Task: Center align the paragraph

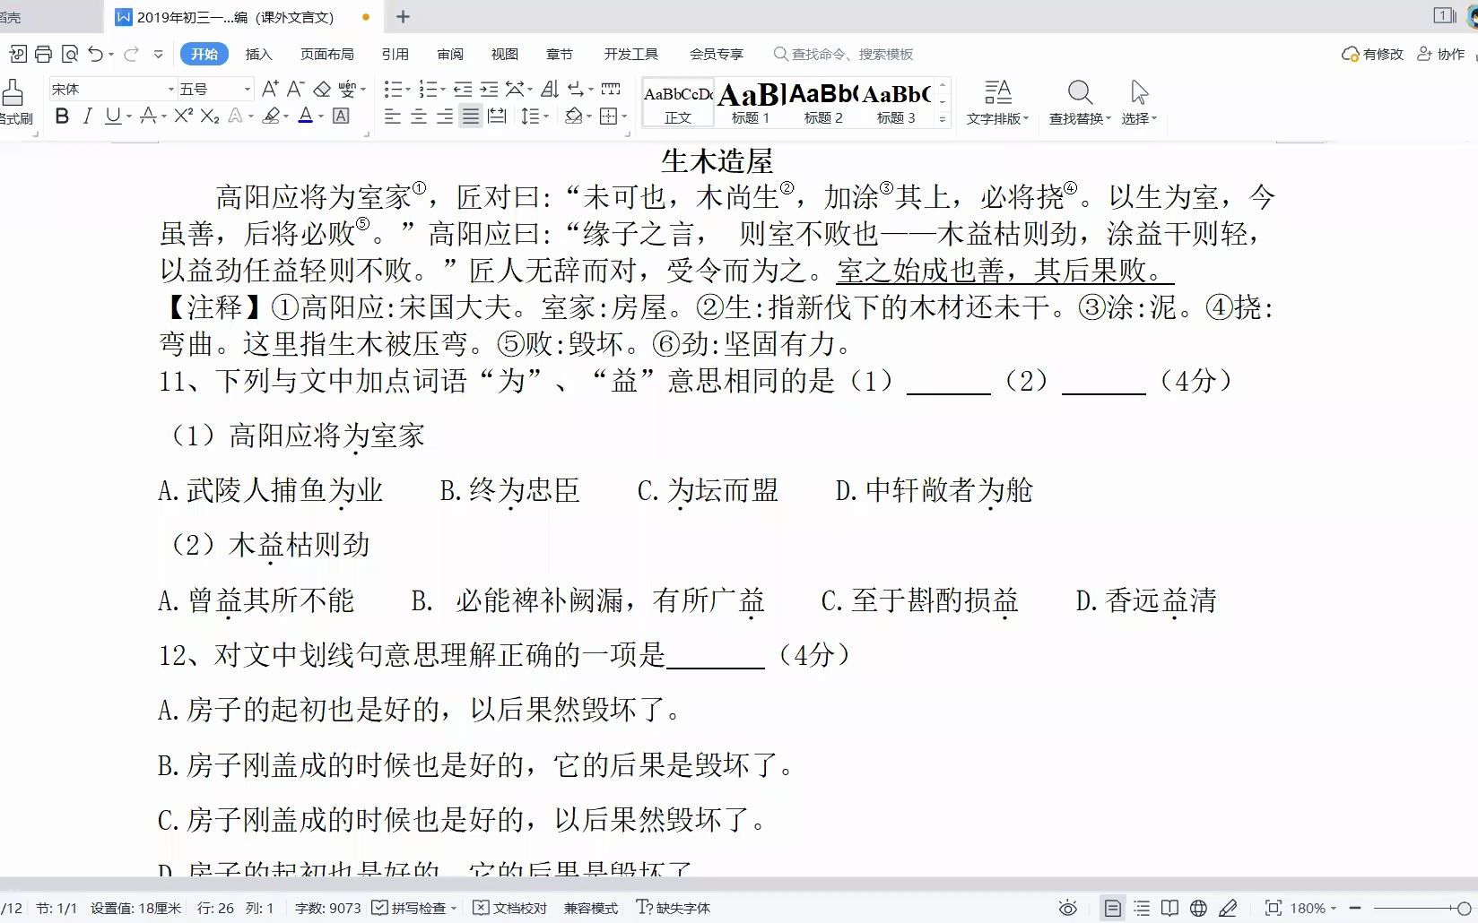Action: [x=418, y=116]
